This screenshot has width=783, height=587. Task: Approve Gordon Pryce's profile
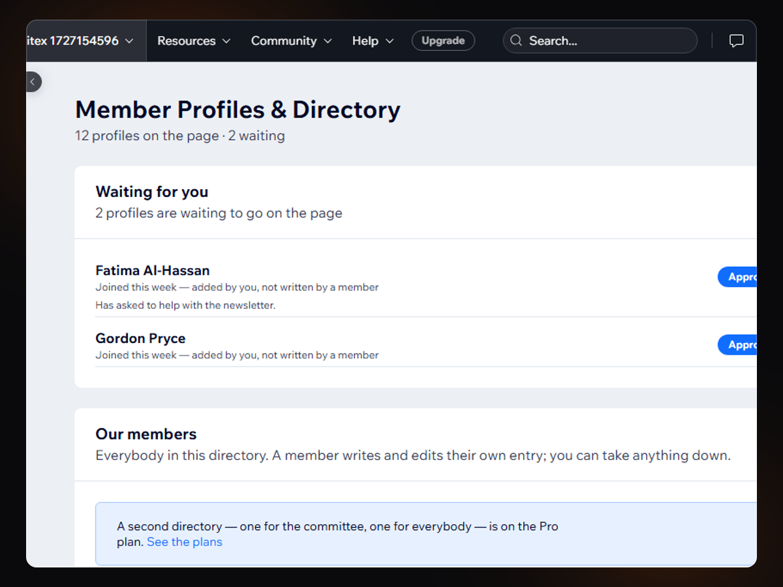point(737,344)
